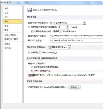
Task: Click the Excel icon beside 基础数据记录.xlsx
Action: click(x=50, y=47)
